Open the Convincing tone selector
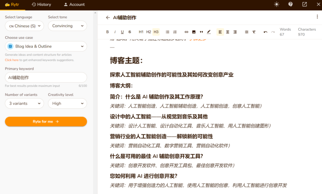 (x=67, y=26)
